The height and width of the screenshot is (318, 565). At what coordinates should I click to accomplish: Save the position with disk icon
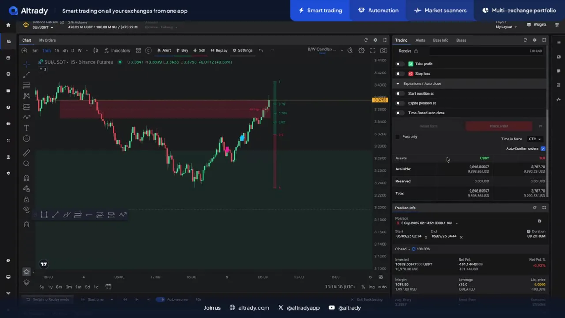539,221
